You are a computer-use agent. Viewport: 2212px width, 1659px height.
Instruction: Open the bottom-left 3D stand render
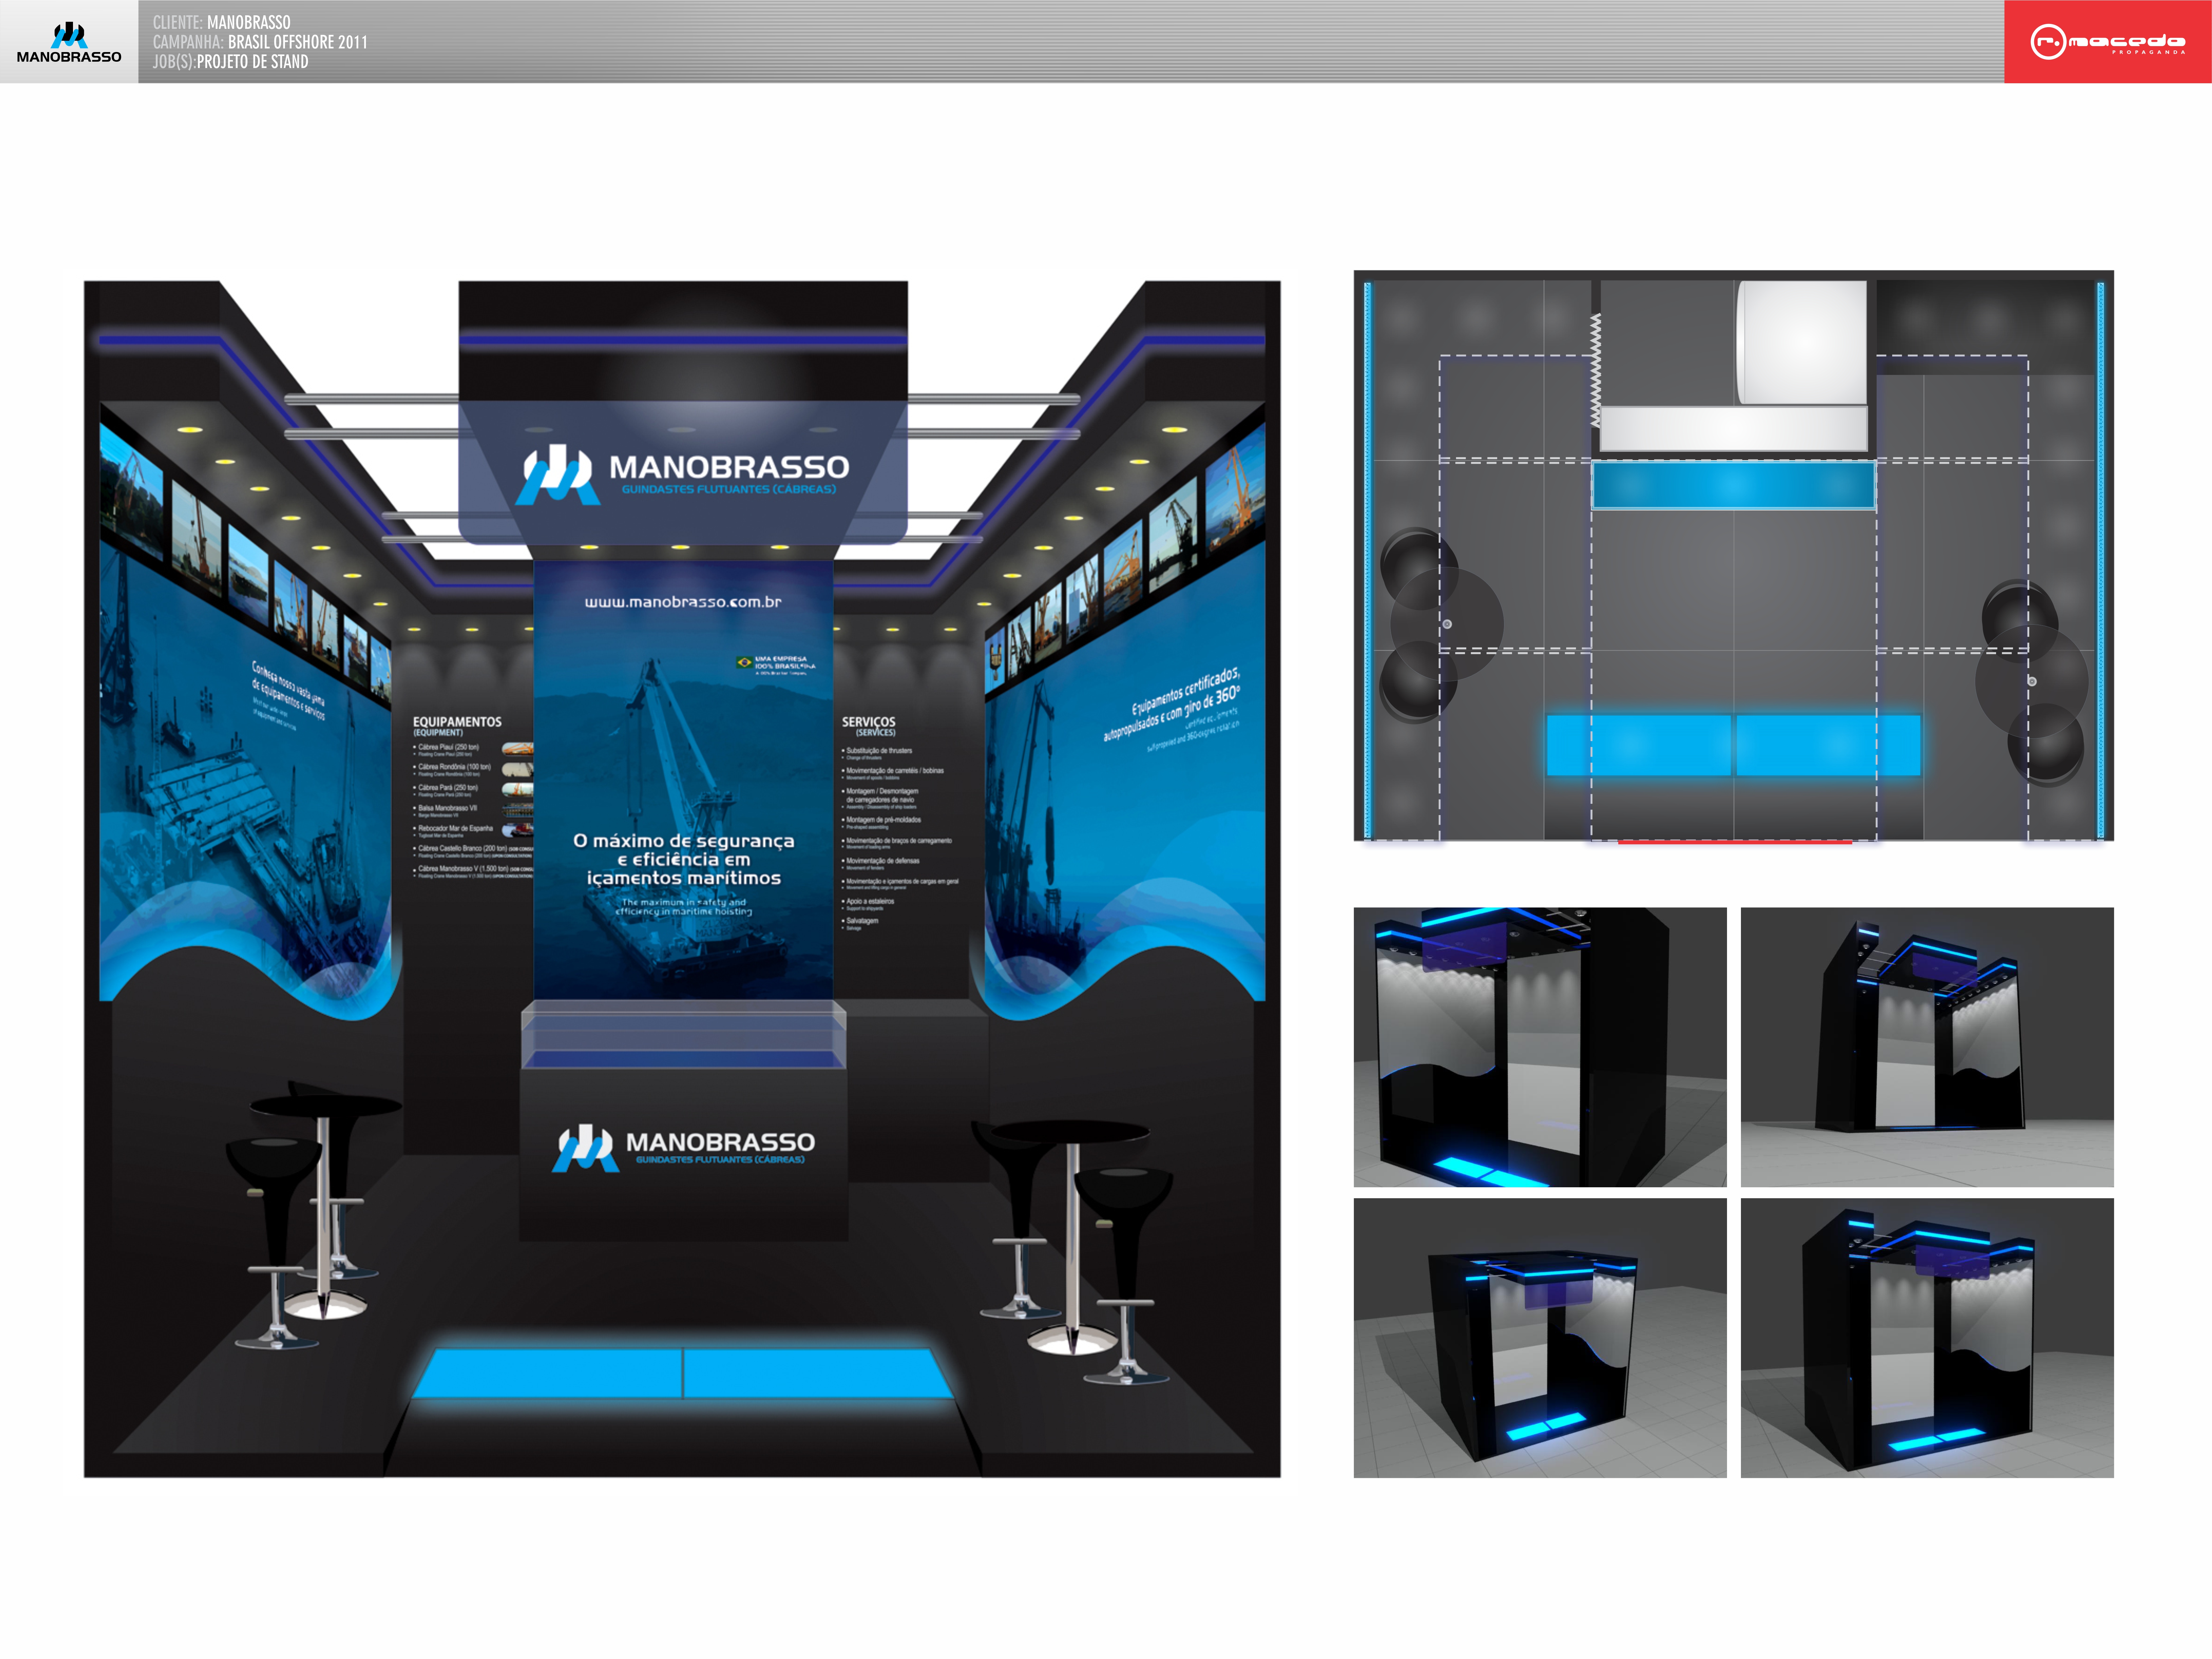click(1540, 1338)
